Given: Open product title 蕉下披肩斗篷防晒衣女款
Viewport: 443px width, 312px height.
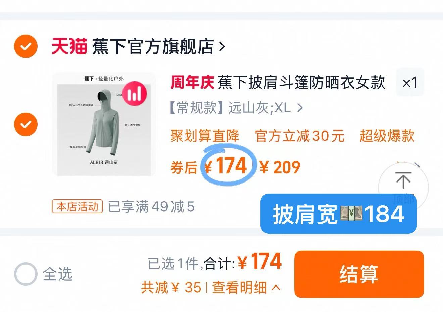Looking at the screenshot, I should click(301, 83).
